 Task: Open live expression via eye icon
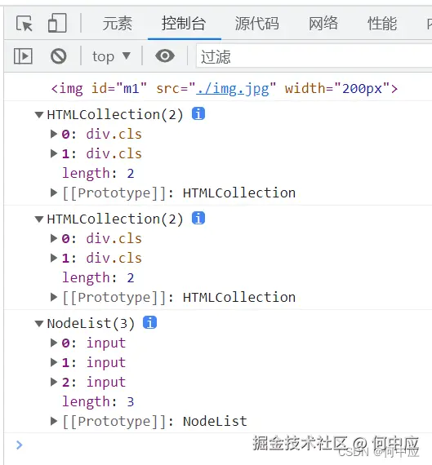tap(165, 55)
